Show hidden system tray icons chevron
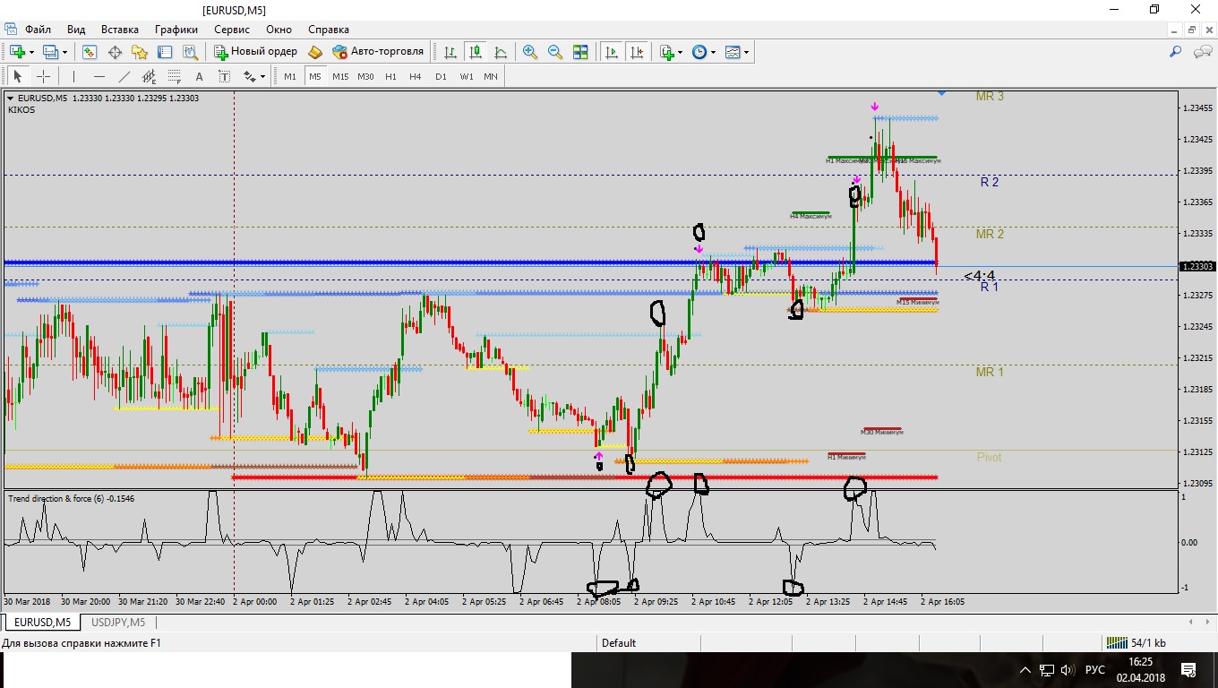The image size is (1218, 688). (x=1025, y=670)
